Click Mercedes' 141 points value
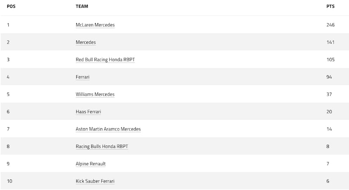The width and height of the screenshot is (349, 190). tap(330, 42)
